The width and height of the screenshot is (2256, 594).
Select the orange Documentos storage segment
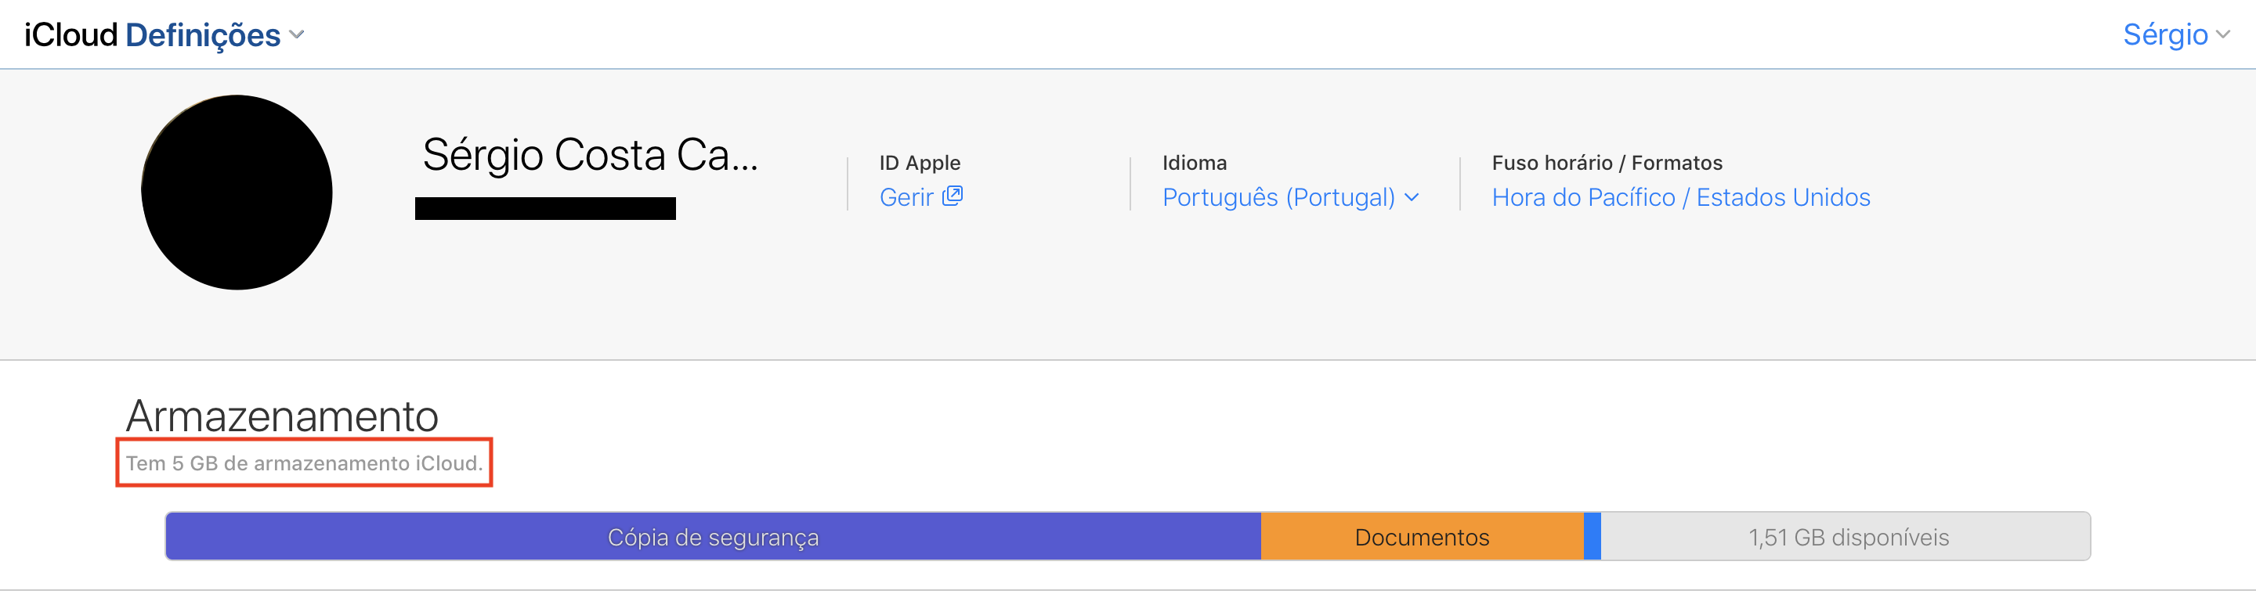[1422, 536]
